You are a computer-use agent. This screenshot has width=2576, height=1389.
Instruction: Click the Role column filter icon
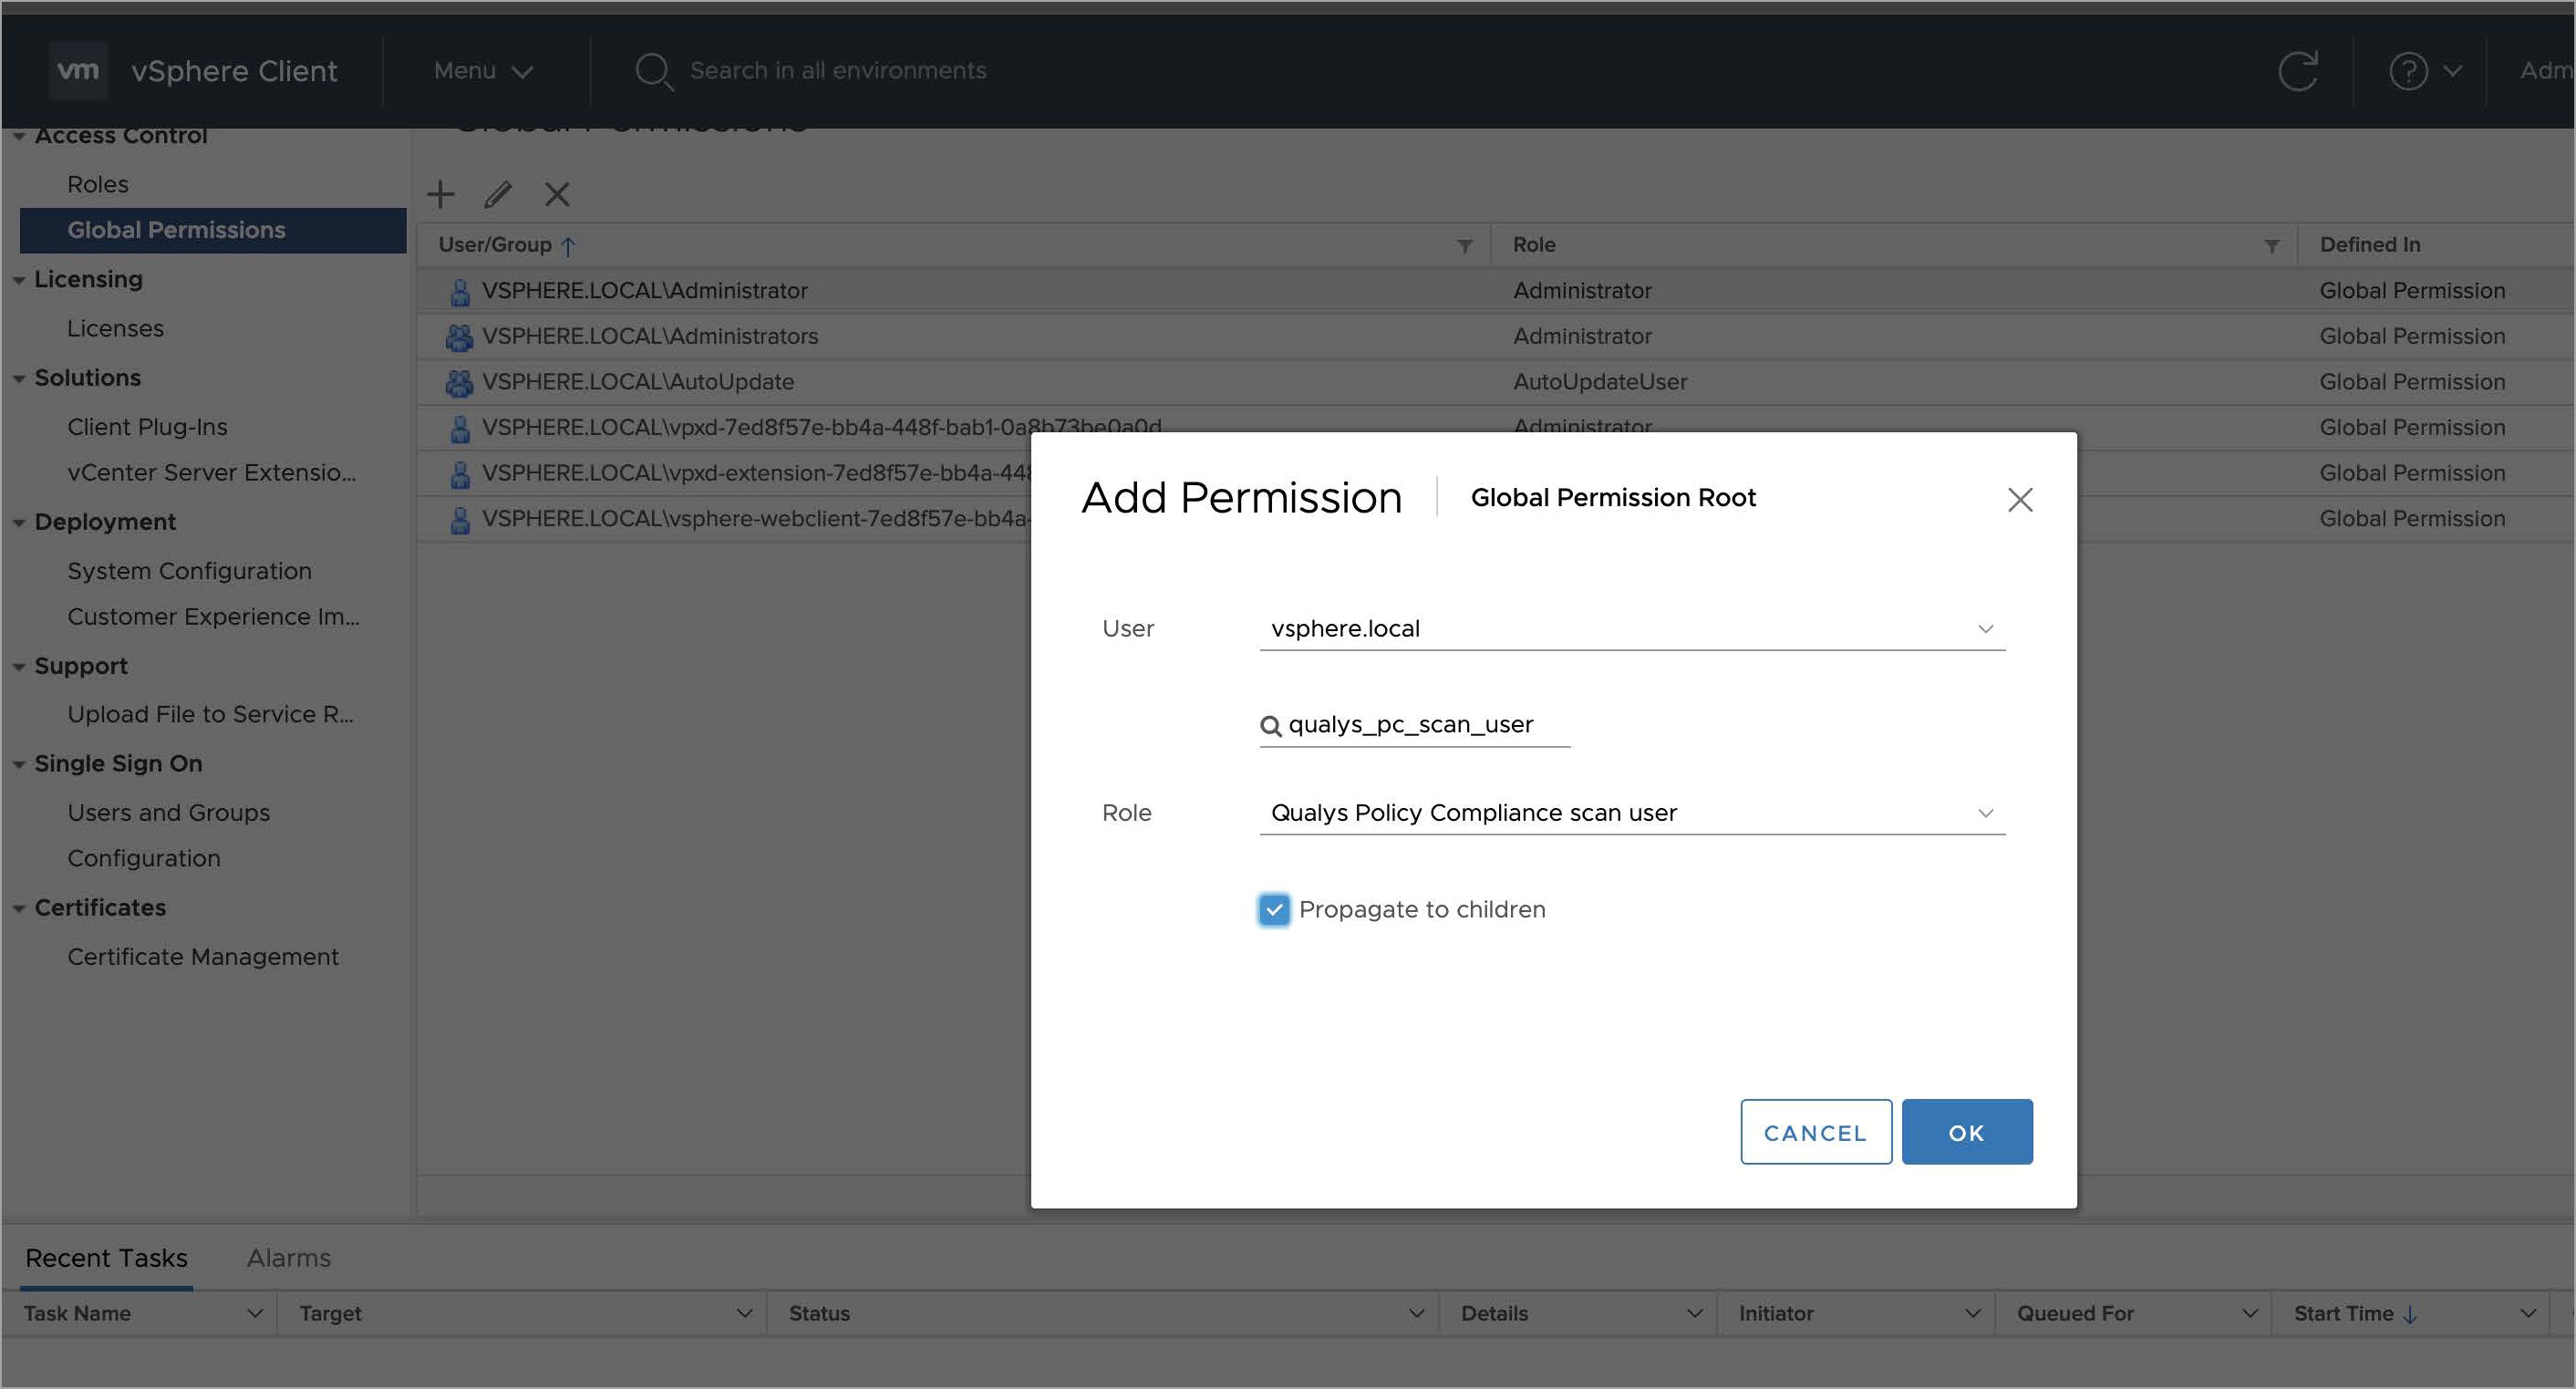click(x=2271, y=246)
